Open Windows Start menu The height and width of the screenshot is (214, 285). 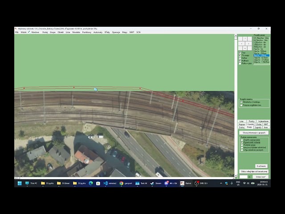[20, 183]
